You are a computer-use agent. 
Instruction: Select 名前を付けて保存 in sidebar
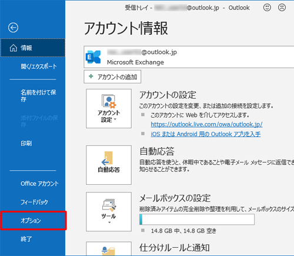pyautogui.click(x=38, y=96)
